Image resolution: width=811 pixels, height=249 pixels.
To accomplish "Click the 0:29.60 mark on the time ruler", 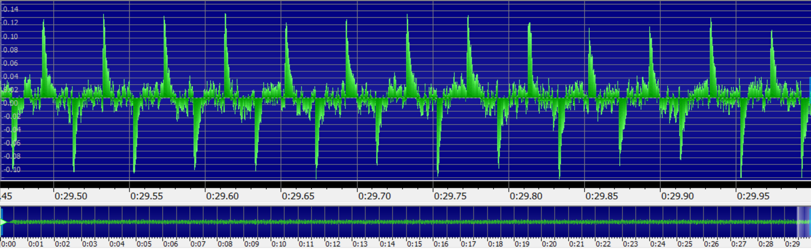I will click(222, 196).
